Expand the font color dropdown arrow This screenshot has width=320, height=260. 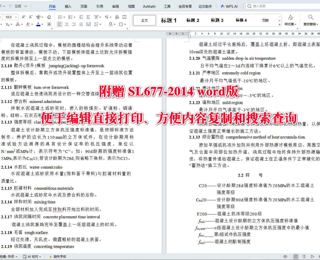pyautogui.click(x=42, y=24)
